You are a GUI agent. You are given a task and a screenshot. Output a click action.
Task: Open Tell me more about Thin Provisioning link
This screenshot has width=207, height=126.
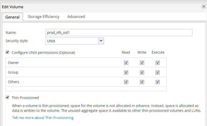click(43, 118)
